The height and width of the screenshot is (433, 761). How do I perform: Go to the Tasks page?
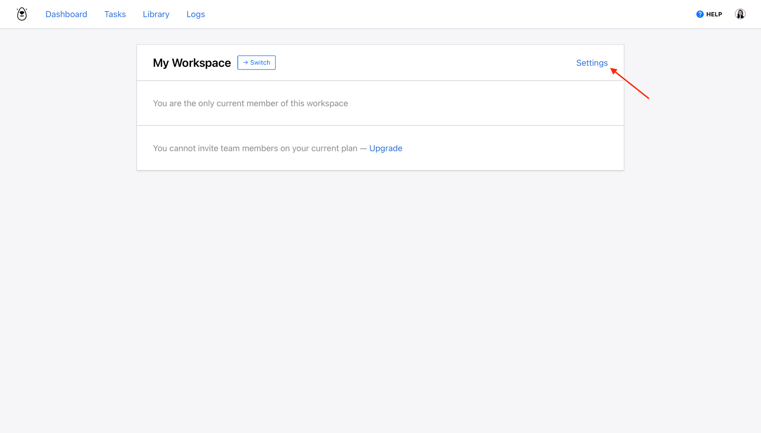pos(115,14)
